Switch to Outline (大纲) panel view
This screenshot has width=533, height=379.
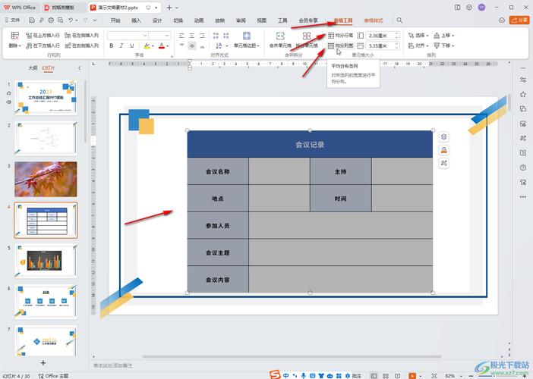[x=33, y=67]
